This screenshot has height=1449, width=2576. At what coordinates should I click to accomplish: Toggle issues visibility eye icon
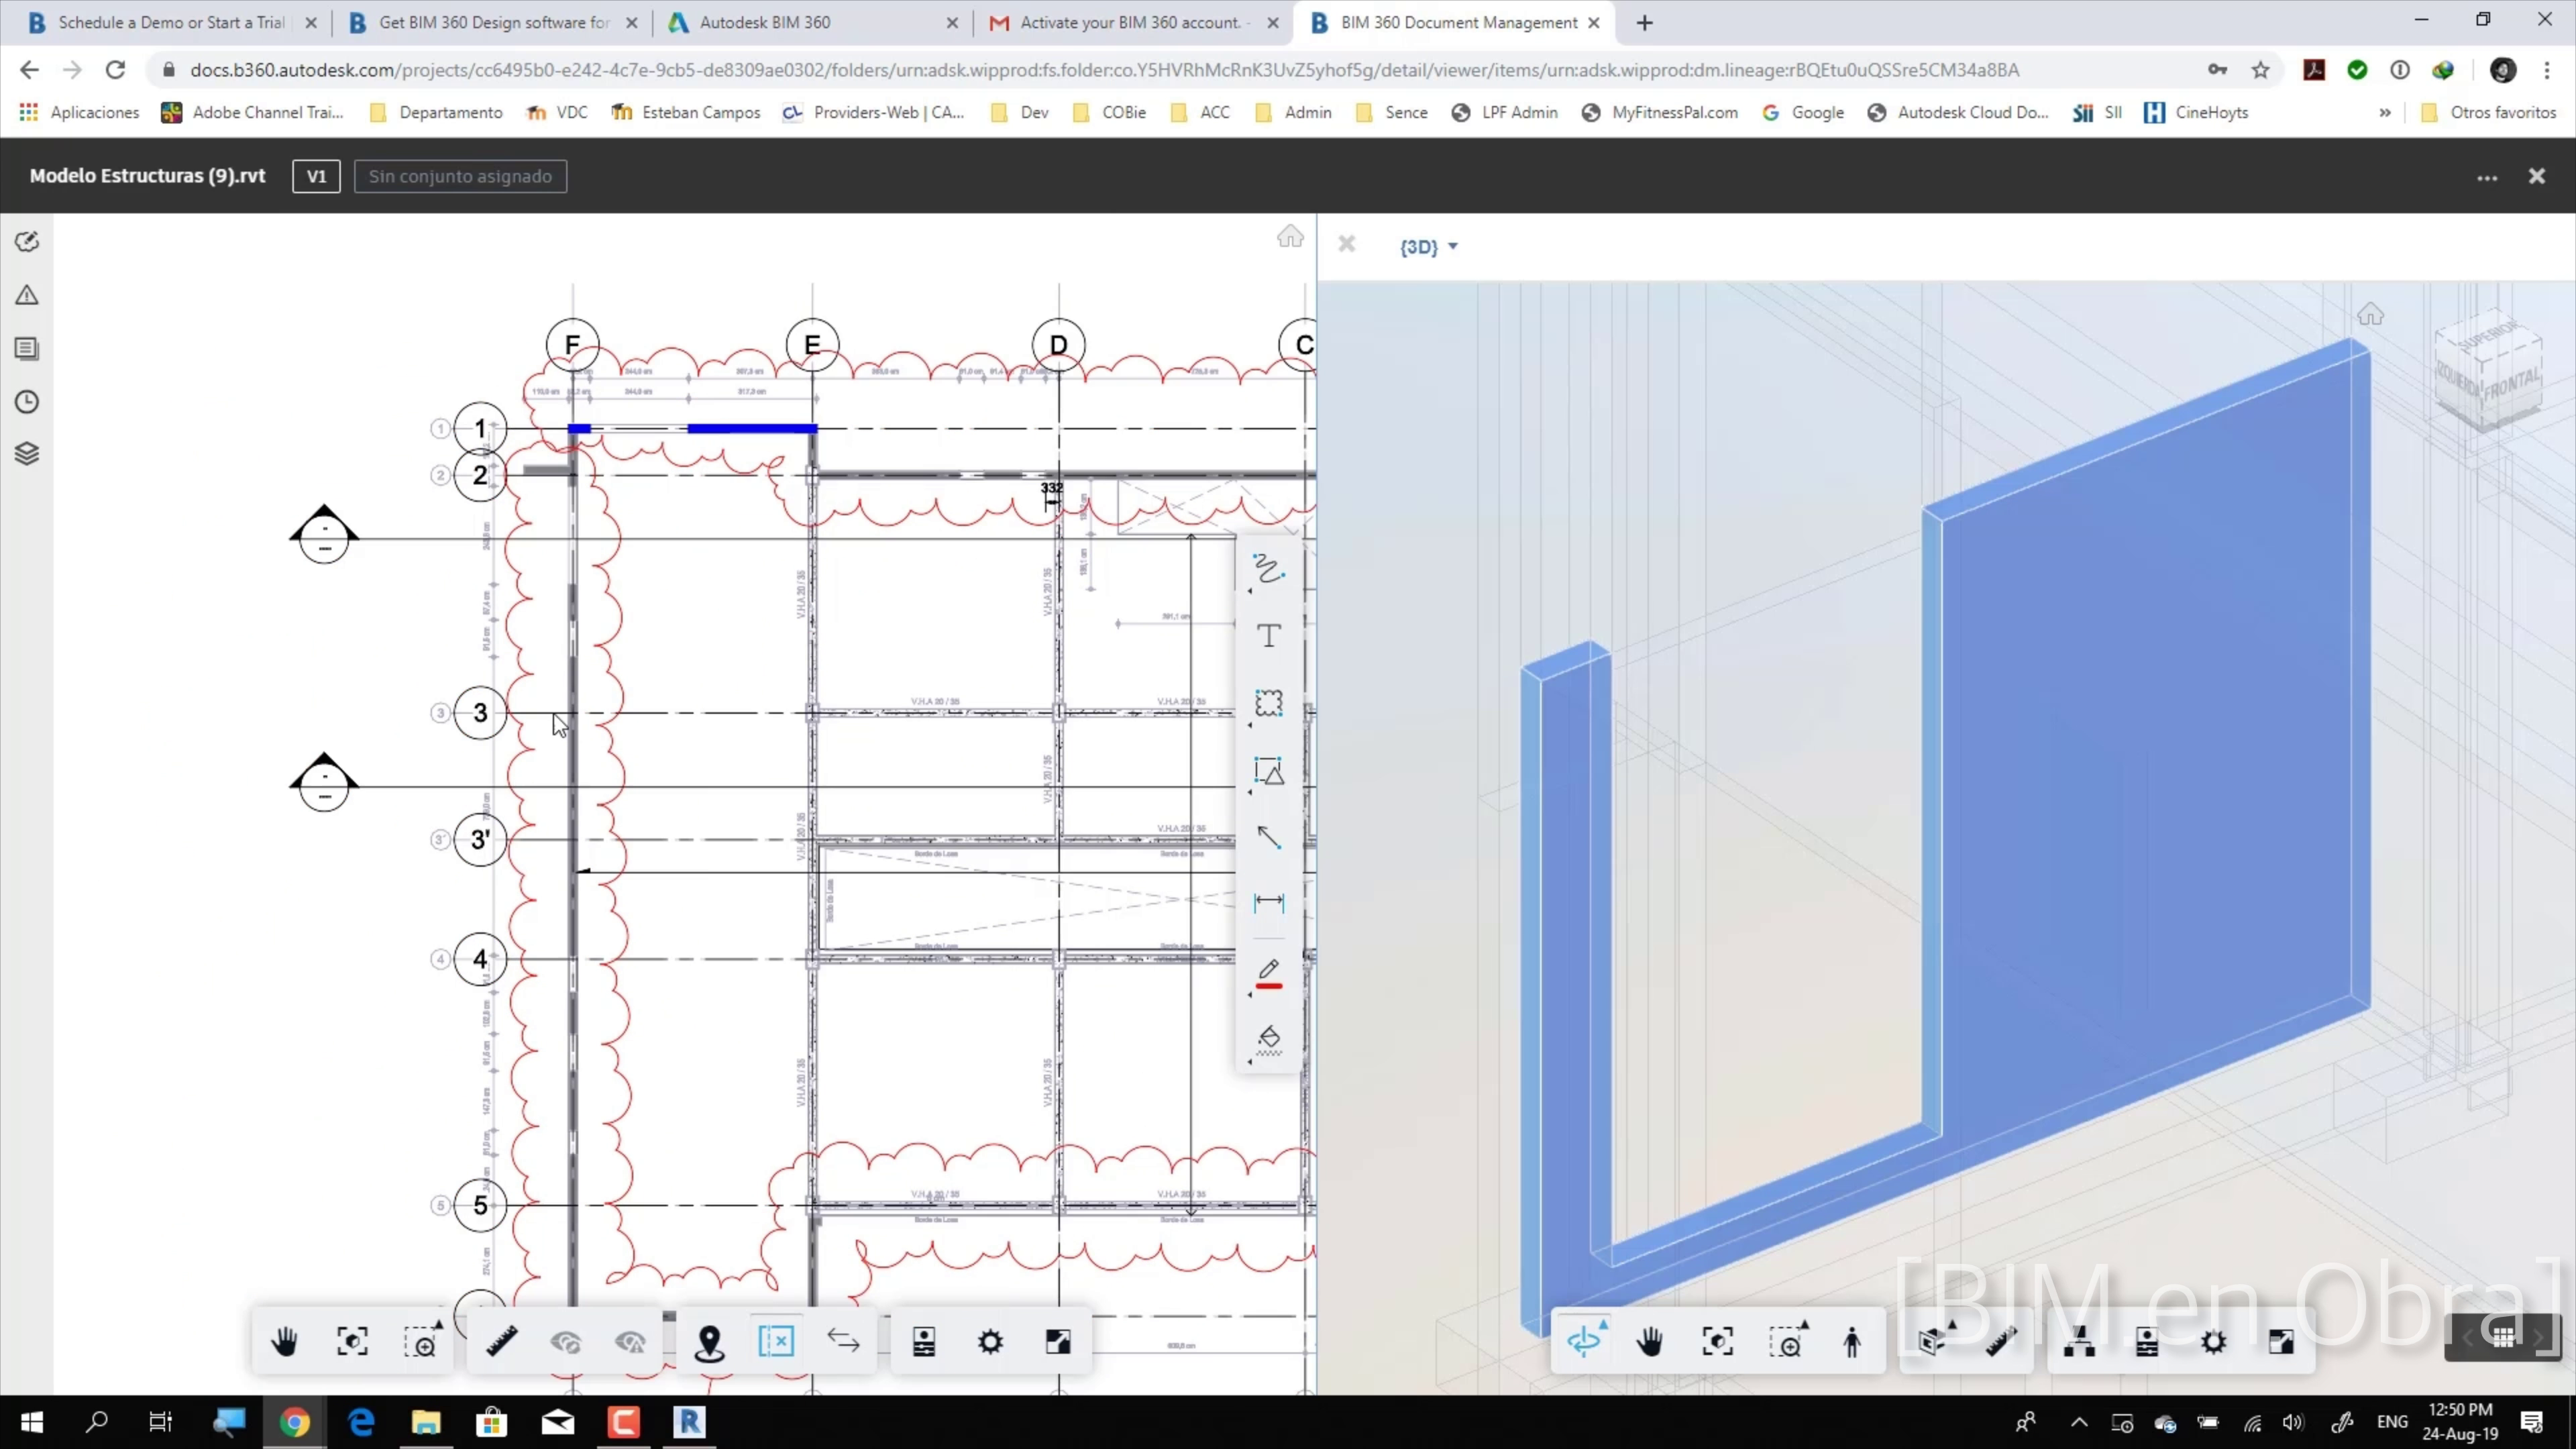[630, 1342]
